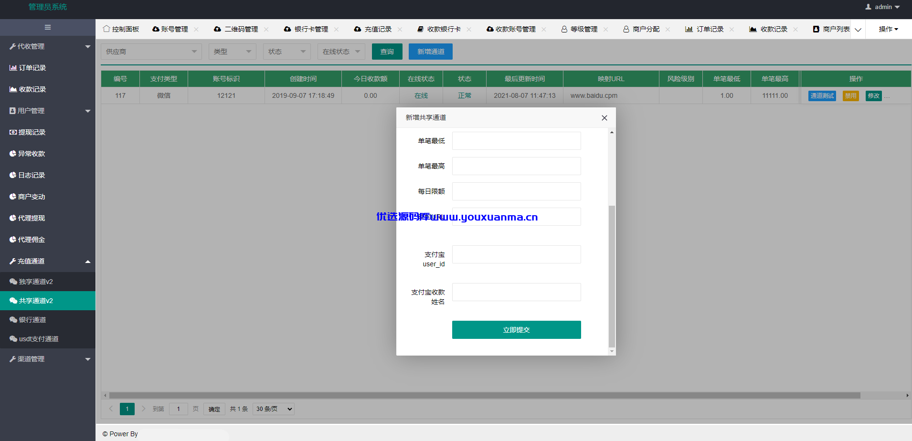The image size is (912, 441).
Task: Expand the 用户管理 sidebar menu
Action: 48,111
